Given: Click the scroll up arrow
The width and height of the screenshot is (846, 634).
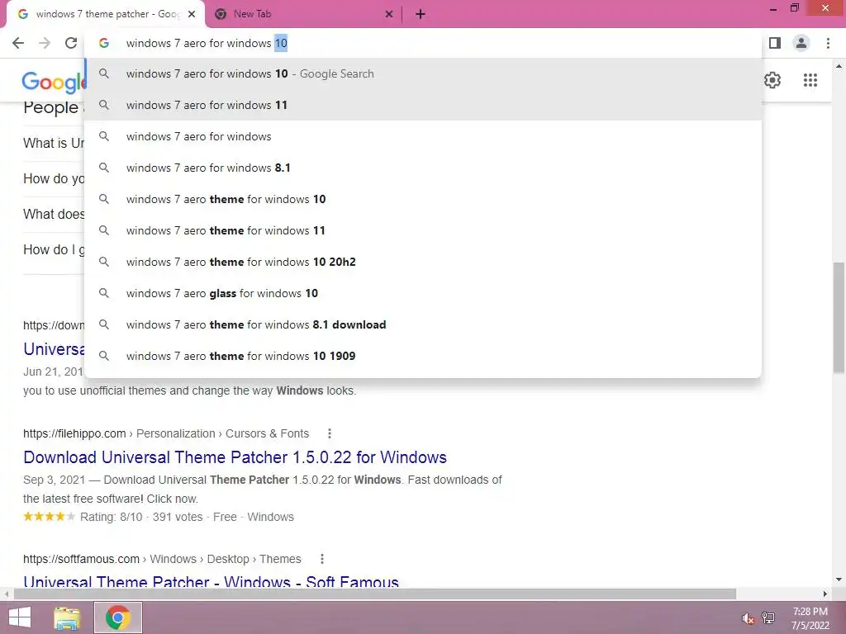Looking at the screenshot, I should pyautogui.click(x=839, y=66).
